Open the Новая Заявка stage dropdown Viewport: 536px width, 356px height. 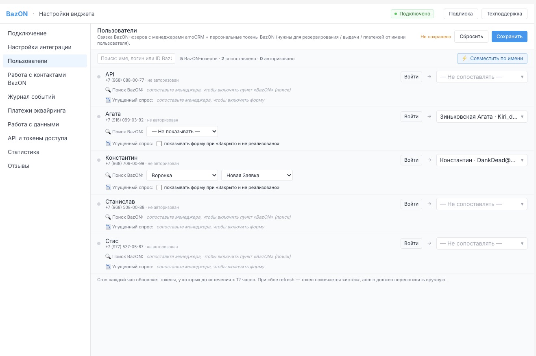(x=257, y=175)
